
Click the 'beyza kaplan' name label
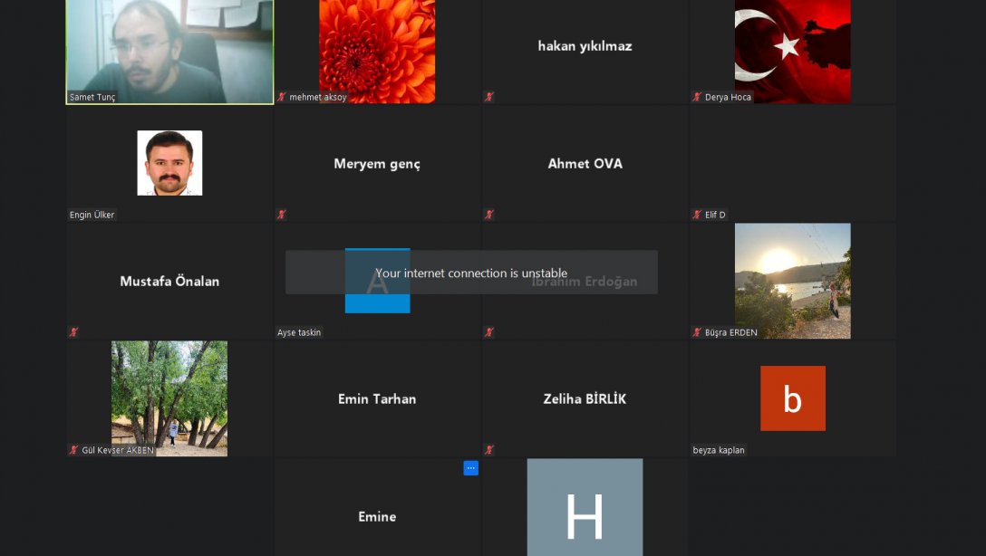pyautogui.click(x=718, y=450)
